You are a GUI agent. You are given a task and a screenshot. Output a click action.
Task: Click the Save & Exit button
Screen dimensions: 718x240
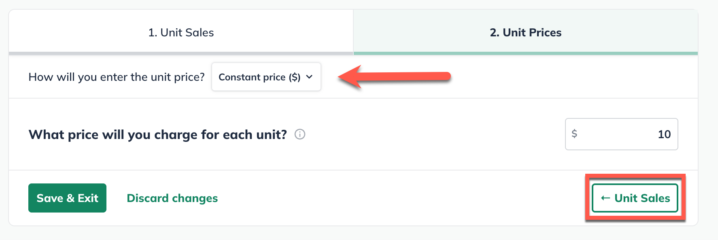pos(67,198)
